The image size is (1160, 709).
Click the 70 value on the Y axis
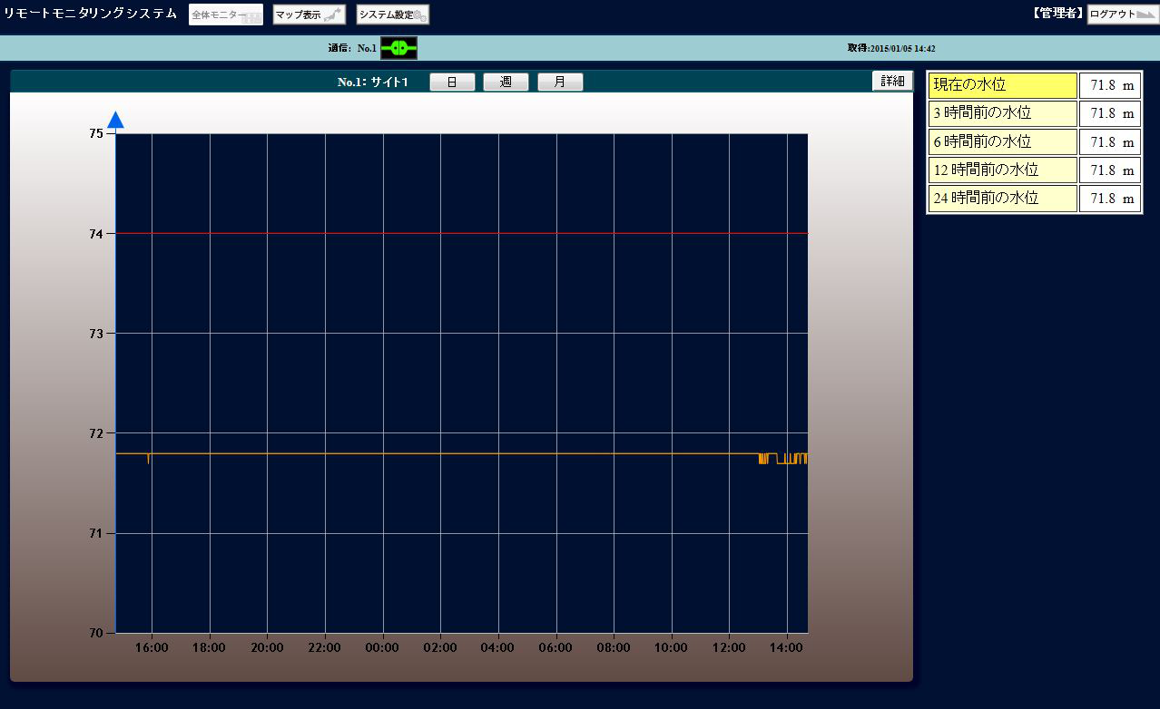[96, 633]
